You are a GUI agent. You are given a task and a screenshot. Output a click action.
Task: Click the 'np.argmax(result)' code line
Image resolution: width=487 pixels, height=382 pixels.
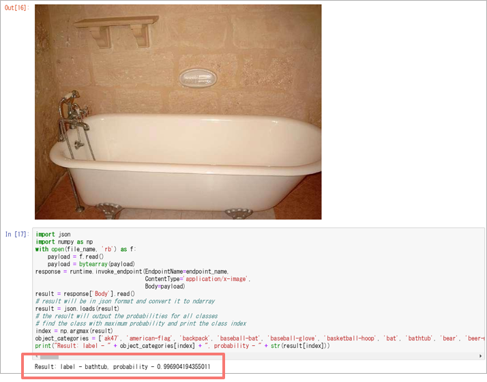pos(74,331)
